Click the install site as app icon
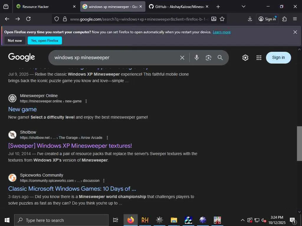The height and width of the screenshot is (226, 302). [214, 19]
